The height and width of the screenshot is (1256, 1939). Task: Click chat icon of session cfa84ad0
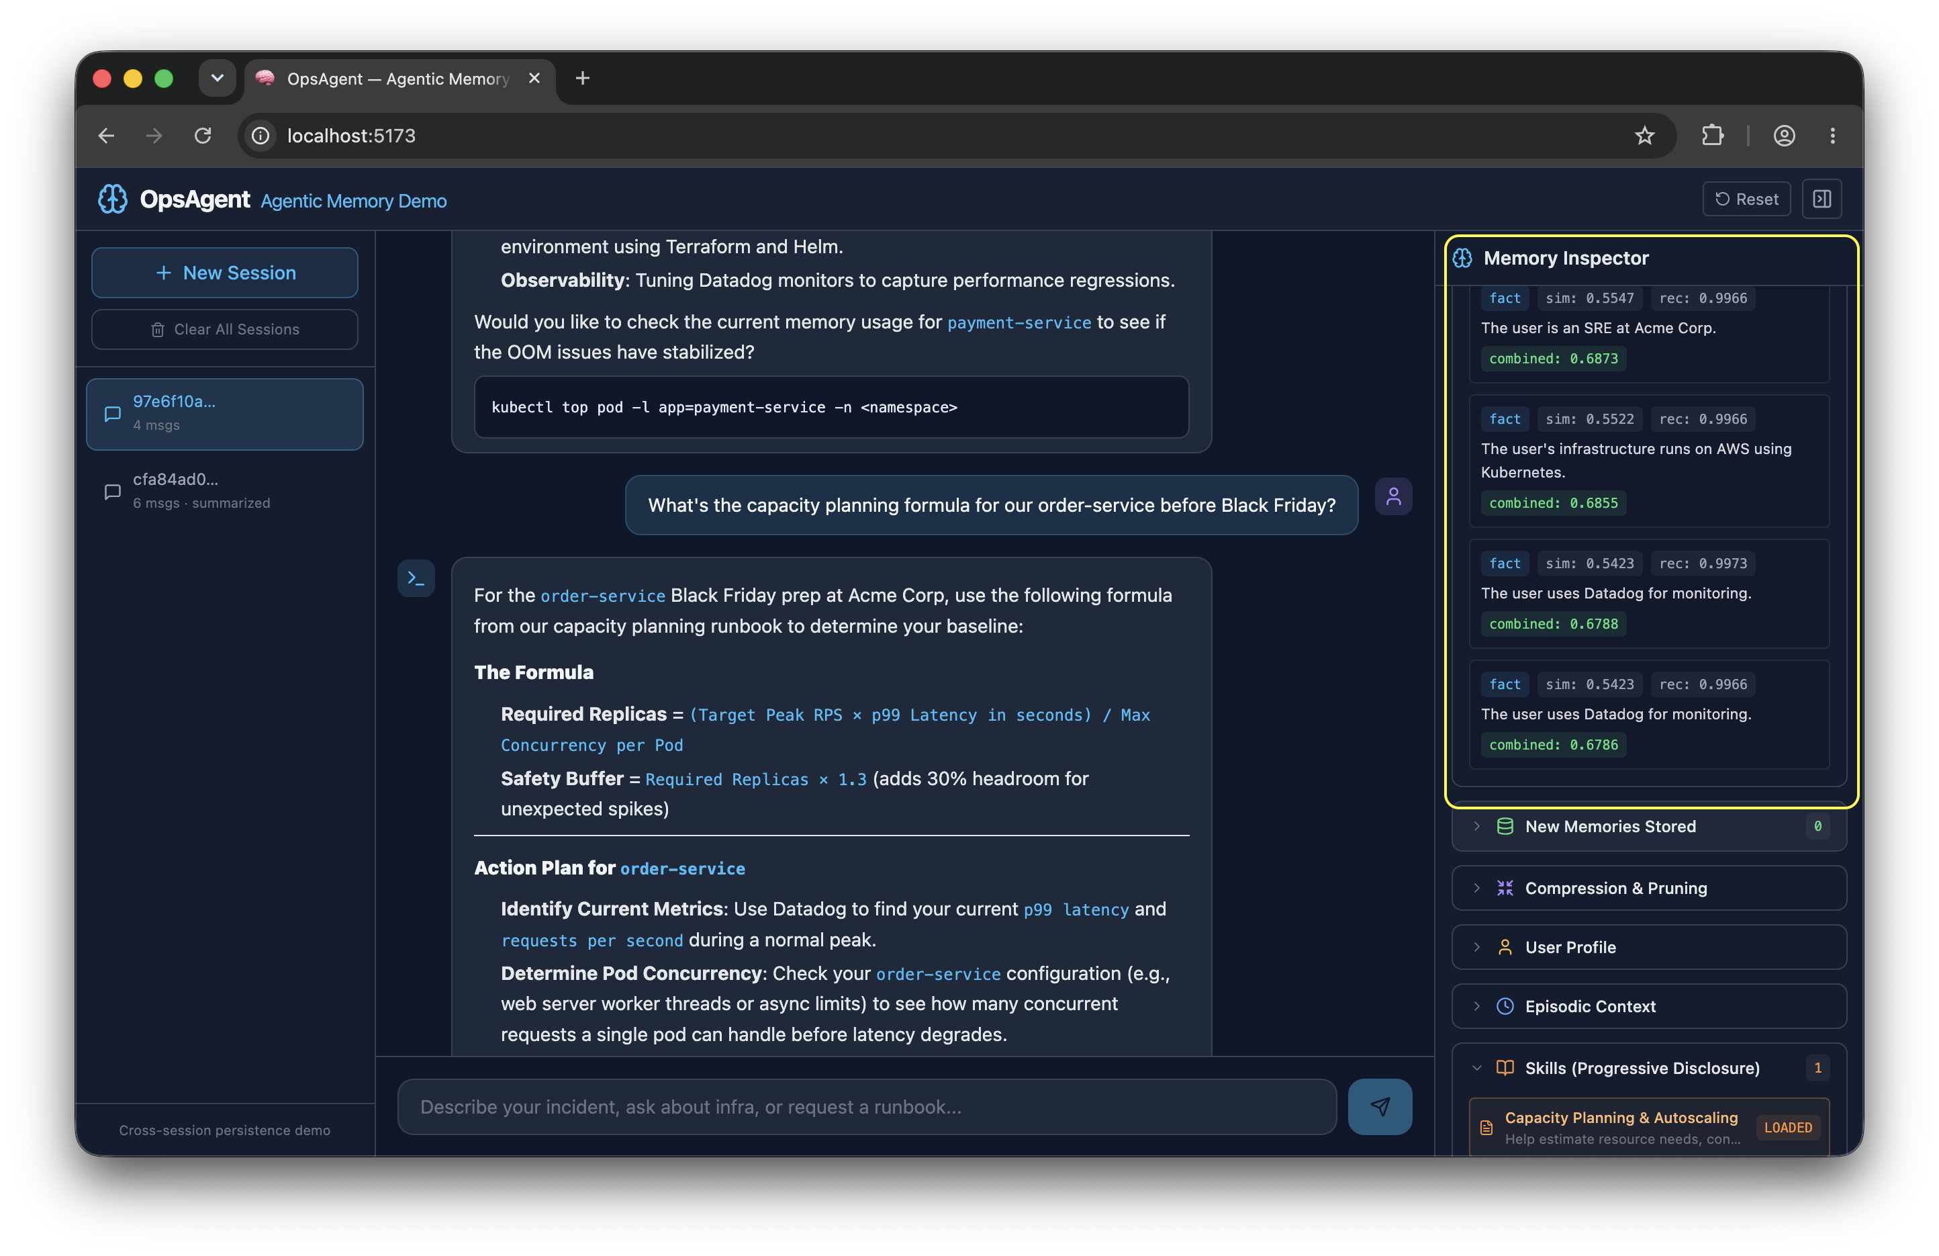112,491
